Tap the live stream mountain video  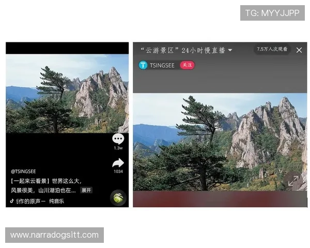click(220, 142)
